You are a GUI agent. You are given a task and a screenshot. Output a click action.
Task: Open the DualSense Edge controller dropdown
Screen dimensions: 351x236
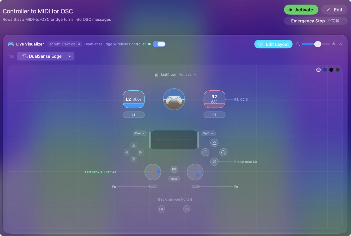pyautogui.click(x=46, y=56)
